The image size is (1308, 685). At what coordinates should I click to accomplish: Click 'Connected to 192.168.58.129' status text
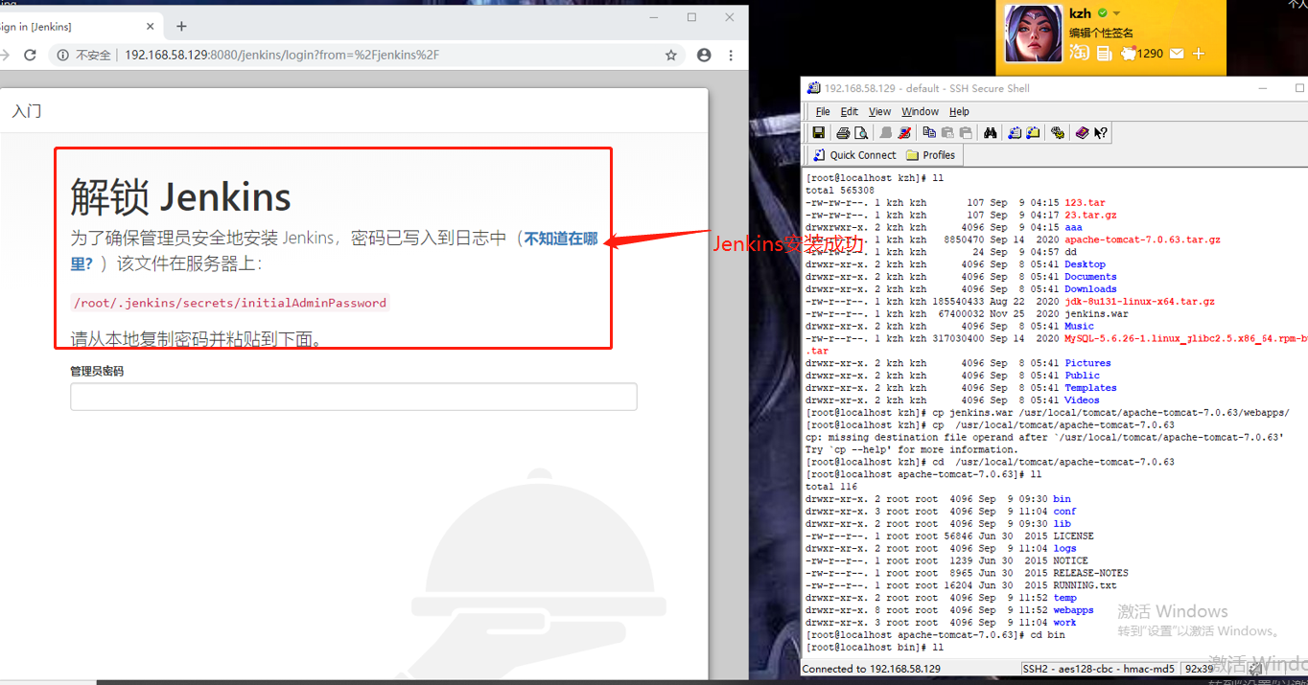(872, 669)
